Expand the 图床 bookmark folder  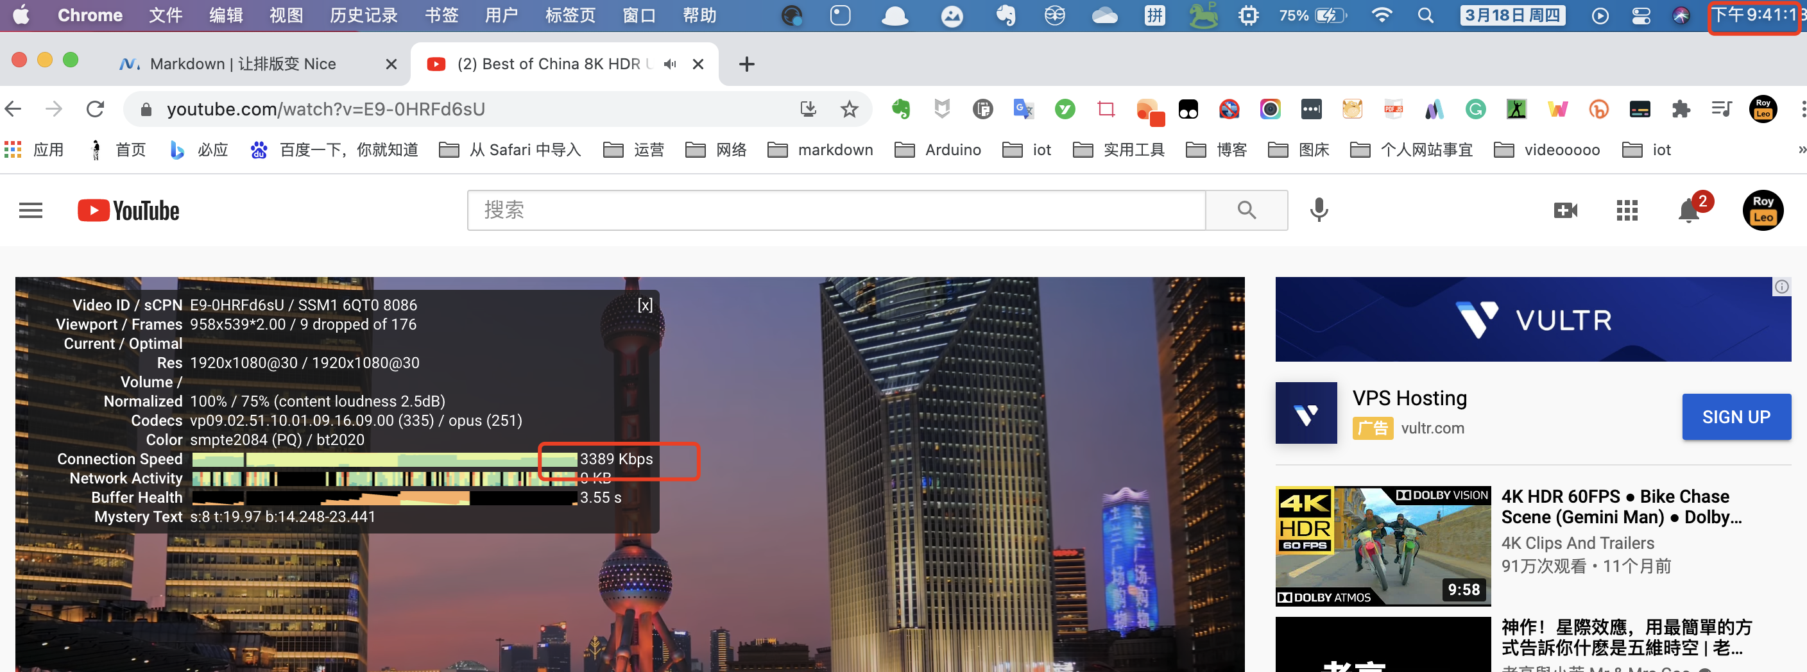[x=1297, y=150]
